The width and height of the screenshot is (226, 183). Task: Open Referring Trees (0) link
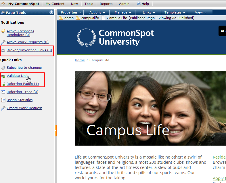22,92
